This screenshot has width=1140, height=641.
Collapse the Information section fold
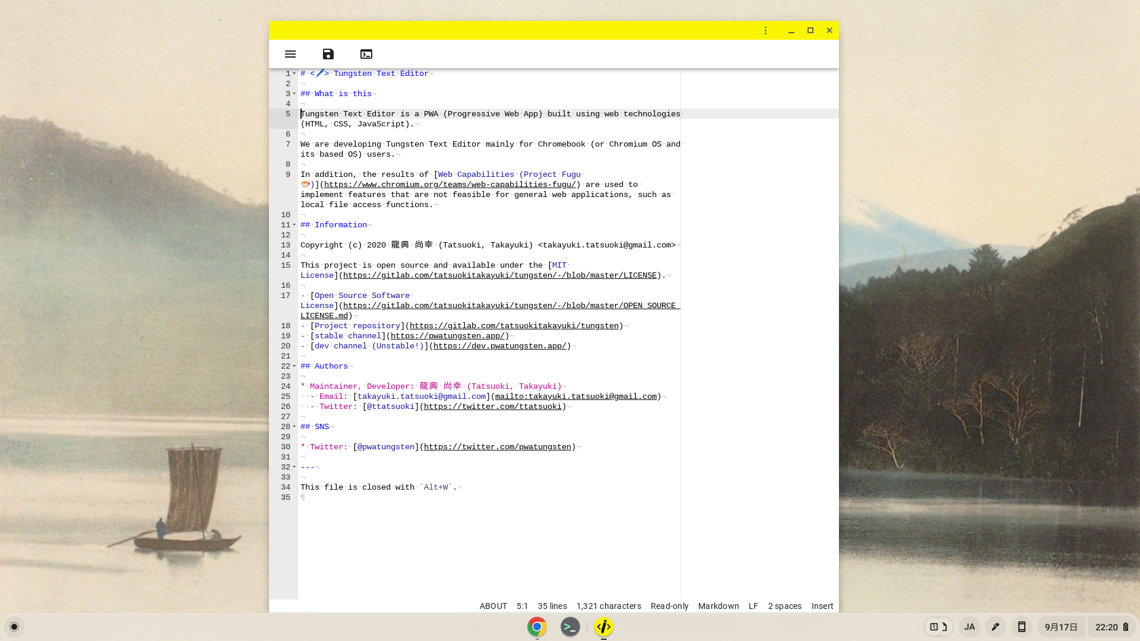click(x=294, y=225)
